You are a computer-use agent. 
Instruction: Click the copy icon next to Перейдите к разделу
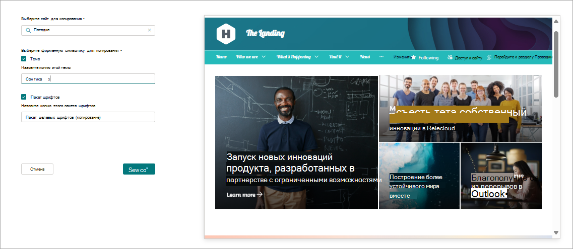489,57
